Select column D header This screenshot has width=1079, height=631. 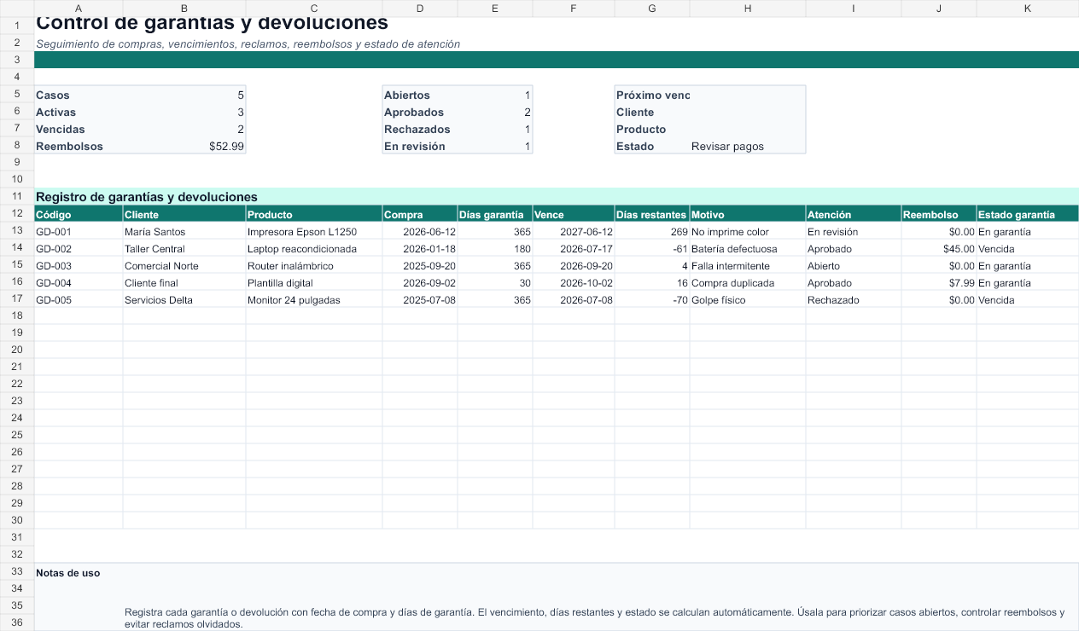(420, 9)
